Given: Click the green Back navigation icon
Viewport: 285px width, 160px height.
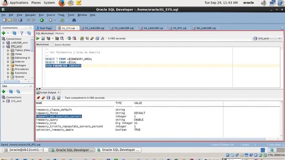Looking at the screenshot, I should [x=42, y=20].
